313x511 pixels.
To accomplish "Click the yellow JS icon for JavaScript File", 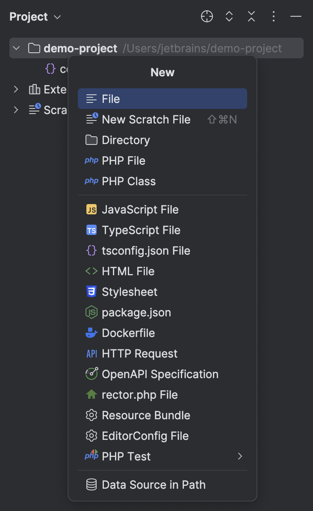I will 92,210.
